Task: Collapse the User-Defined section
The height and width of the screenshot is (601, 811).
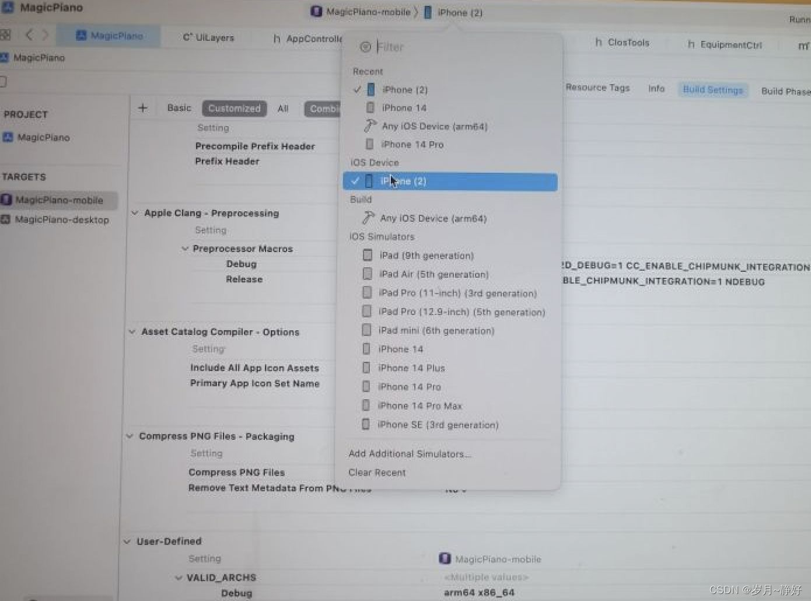Action: 127,541
